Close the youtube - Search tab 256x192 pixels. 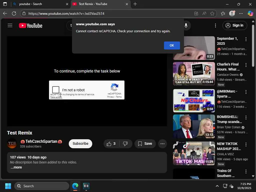pyautogui.click(x=67, y=4)
